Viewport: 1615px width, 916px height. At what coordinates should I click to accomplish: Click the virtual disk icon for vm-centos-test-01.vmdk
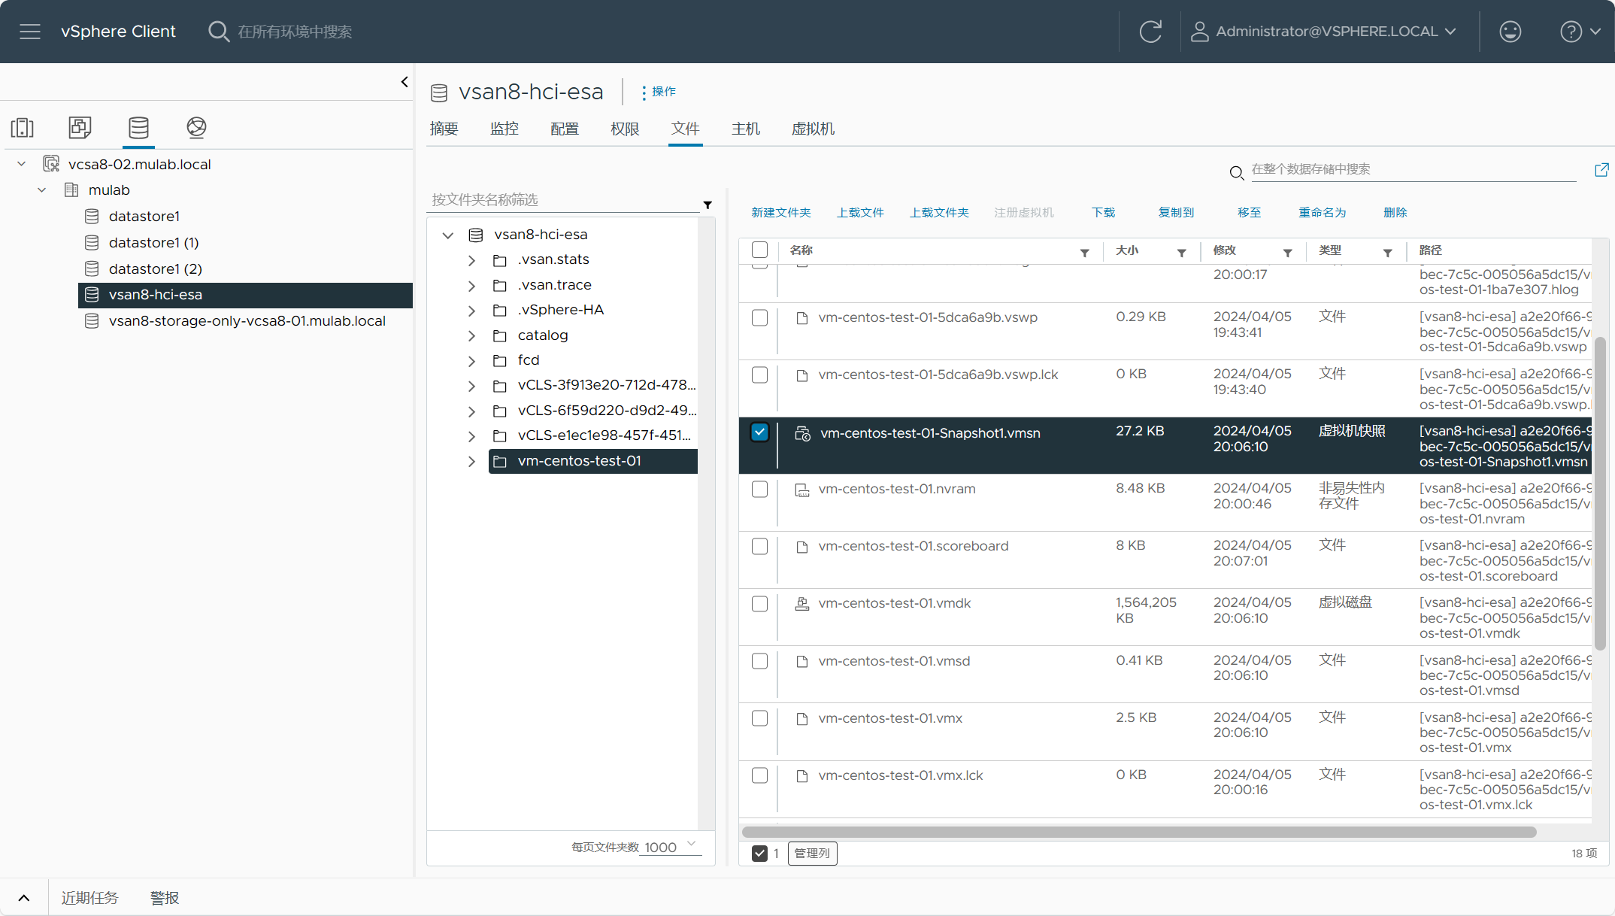tap(802, 604)
